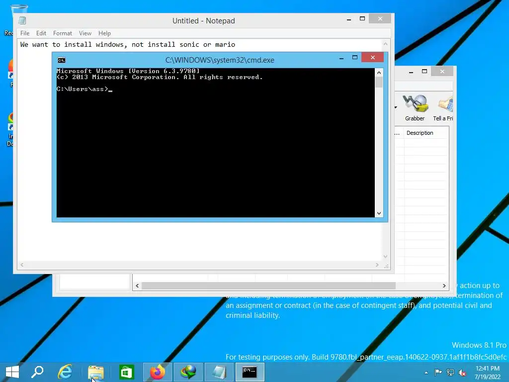509x382 pixels.
Task: Maximize the Notepad window
Action: [x=362, y=18]
